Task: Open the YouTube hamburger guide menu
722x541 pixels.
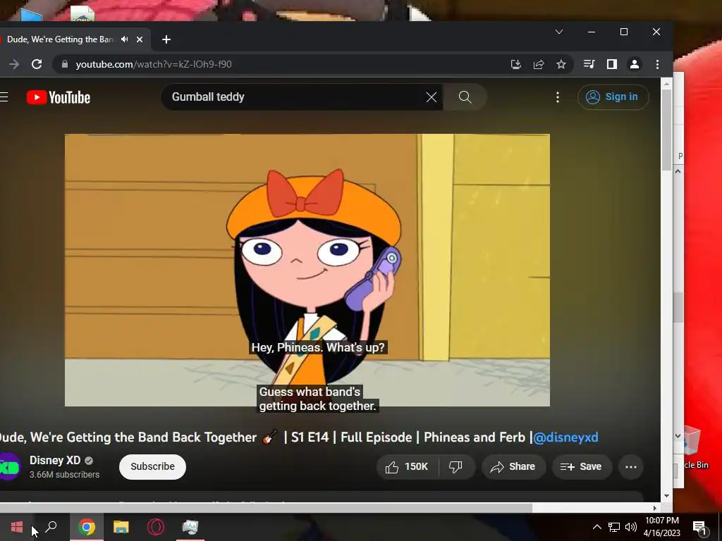Action: pos(4,97)
